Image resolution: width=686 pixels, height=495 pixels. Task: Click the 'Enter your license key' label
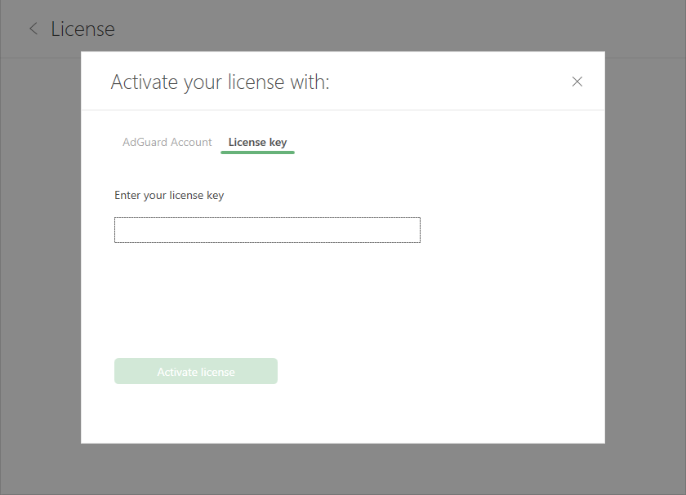pos(169,195)
